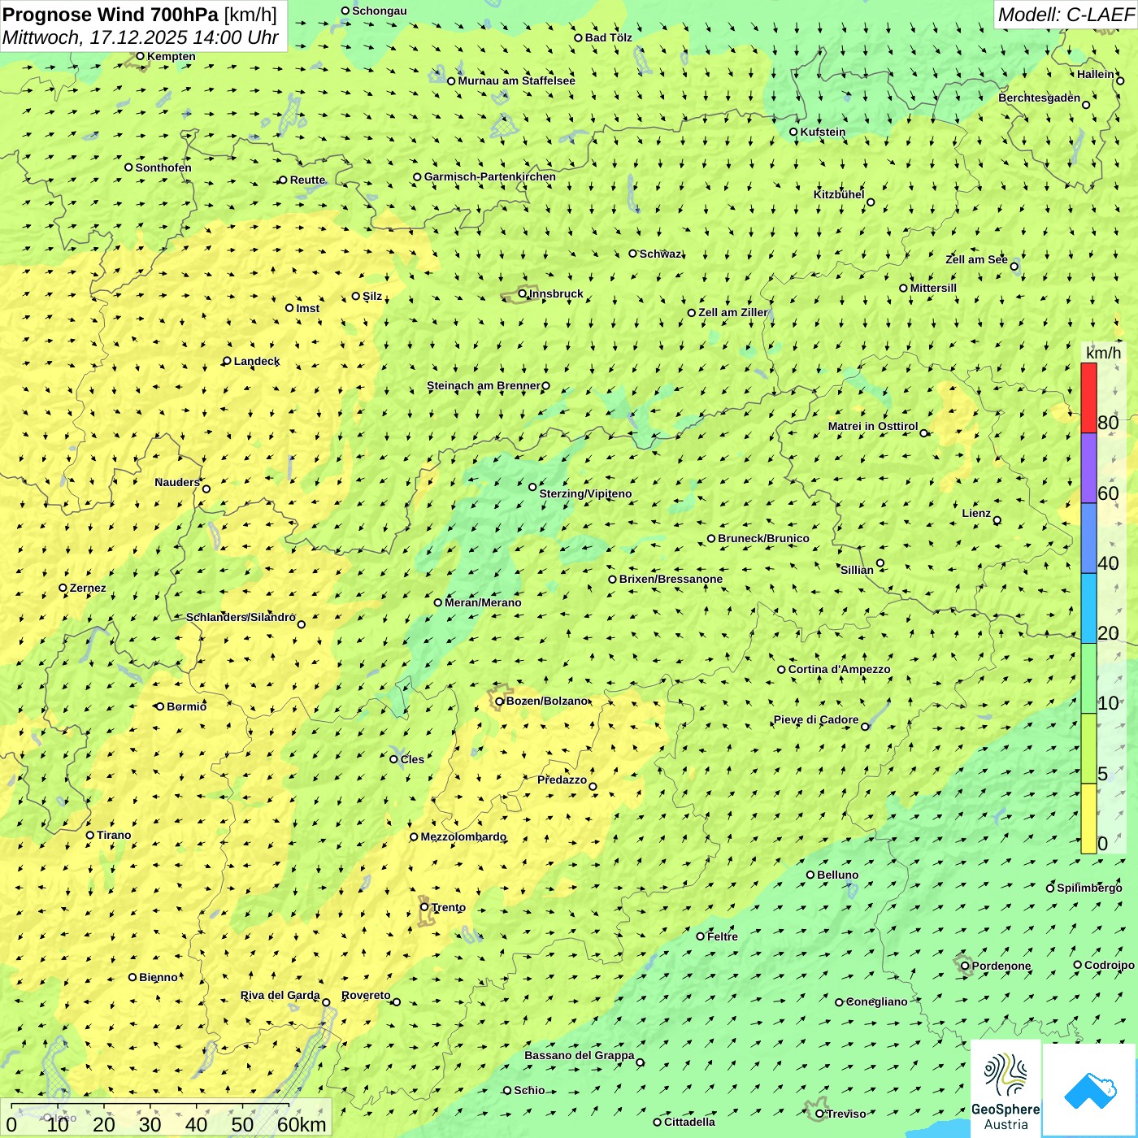1138x1138 pixels.
Task: Click the Cortina d'Ampezzo label
Action: pyautogui.click(x=839, y=669)
